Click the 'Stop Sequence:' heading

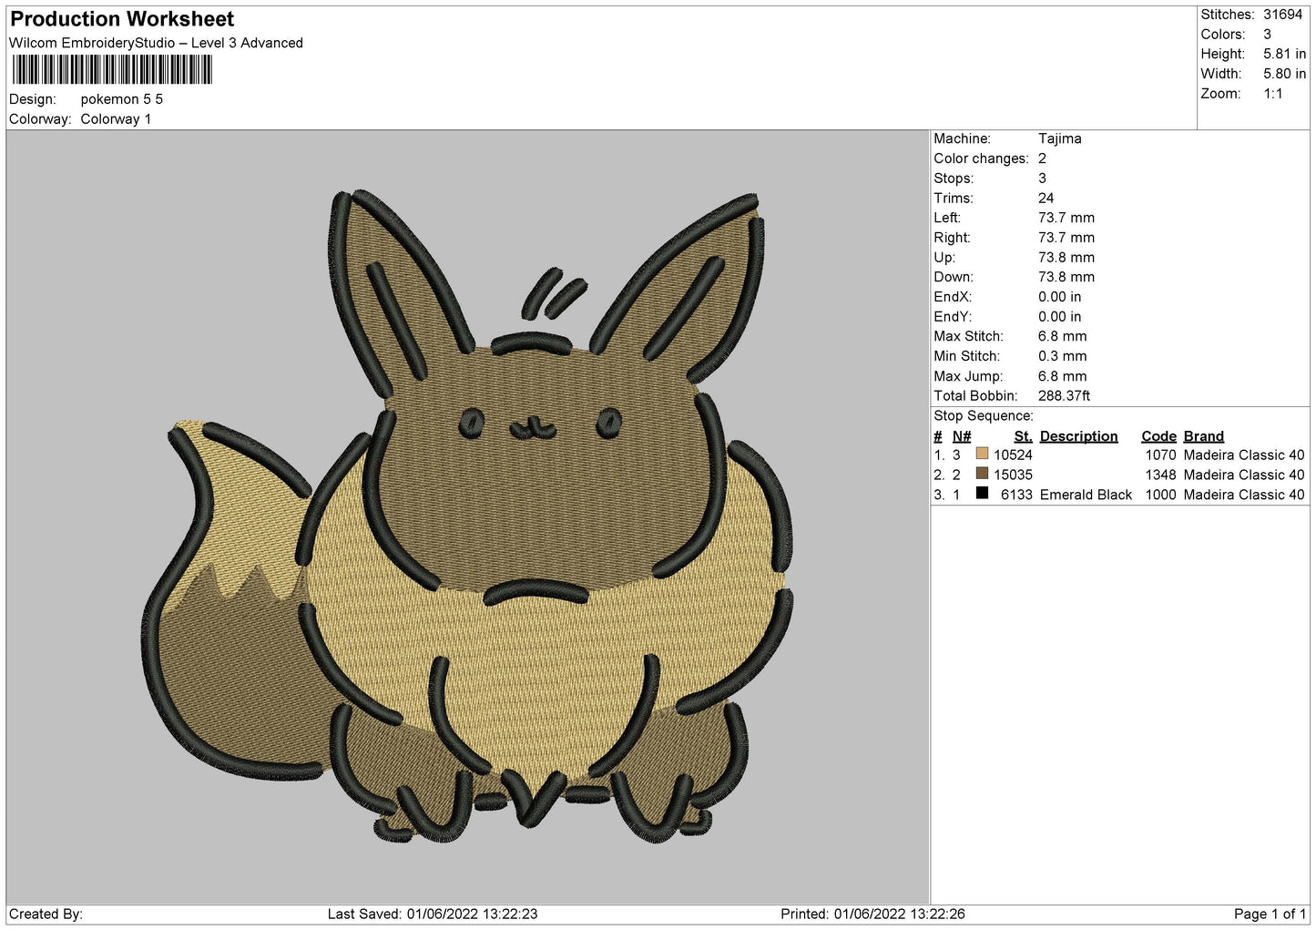984,416
